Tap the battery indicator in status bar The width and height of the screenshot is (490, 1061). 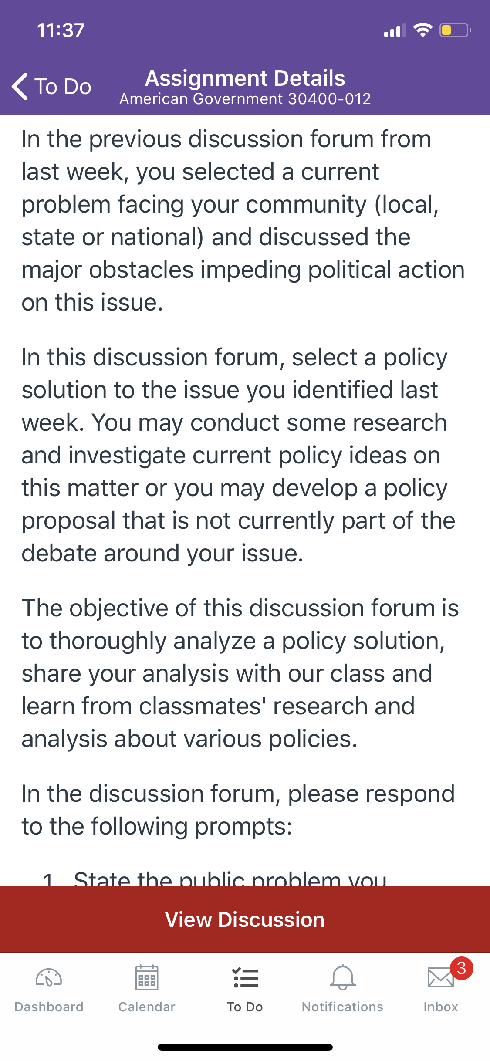(455, 30)
